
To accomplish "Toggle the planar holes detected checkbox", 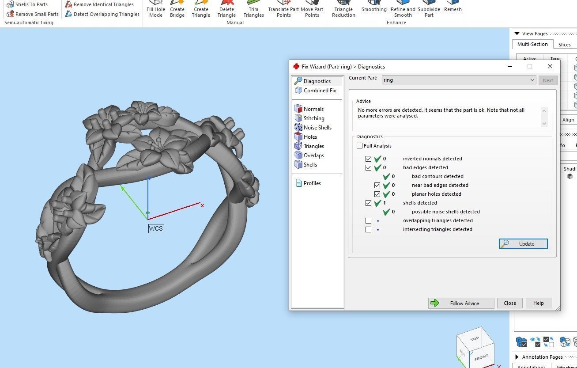I will coord(377,194).
